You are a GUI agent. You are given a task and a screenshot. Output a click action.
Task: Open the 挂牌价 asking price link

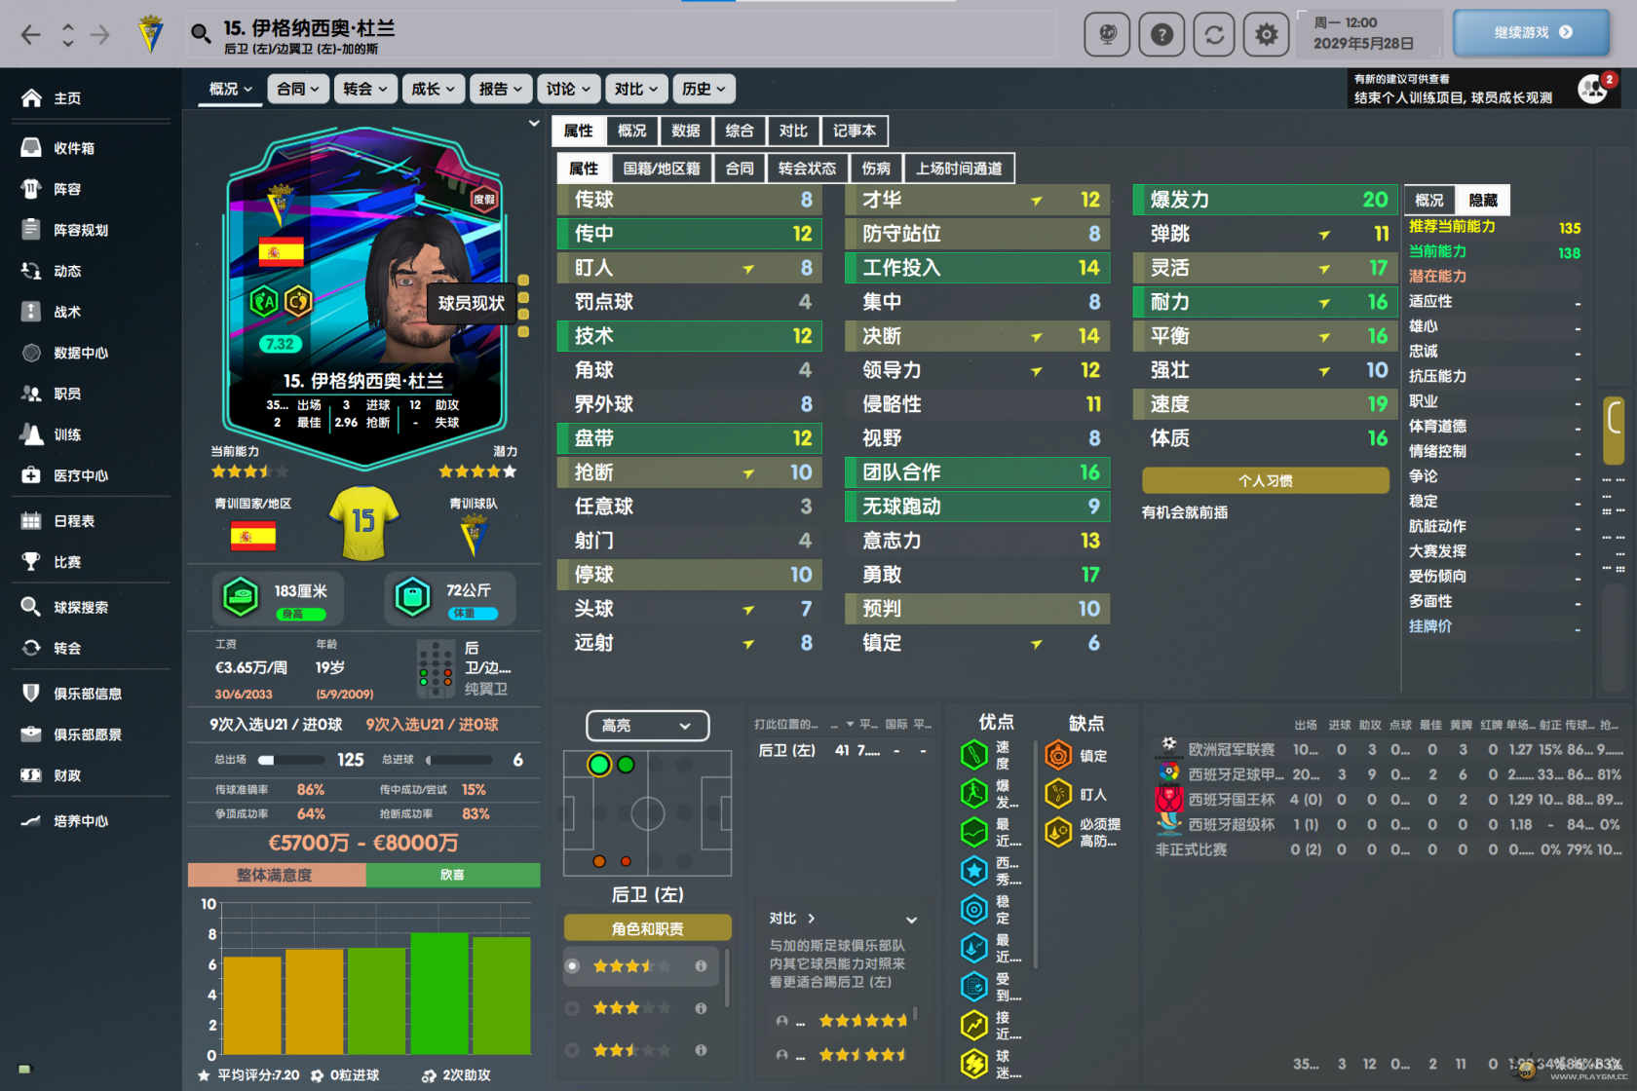pos(1429,625)
